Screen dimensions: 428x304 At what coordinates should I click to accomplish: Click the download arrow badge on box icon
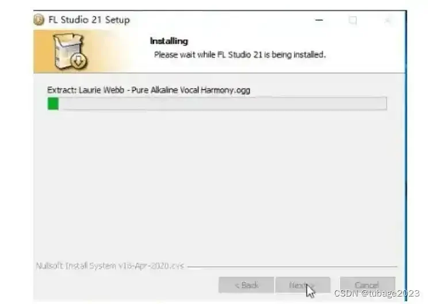[79, 61]
